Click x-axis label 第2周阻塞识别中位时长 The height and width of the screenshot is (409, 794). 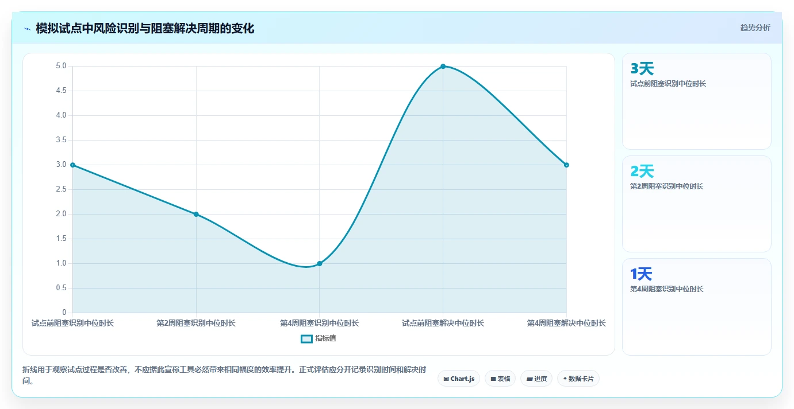[196, 324]
